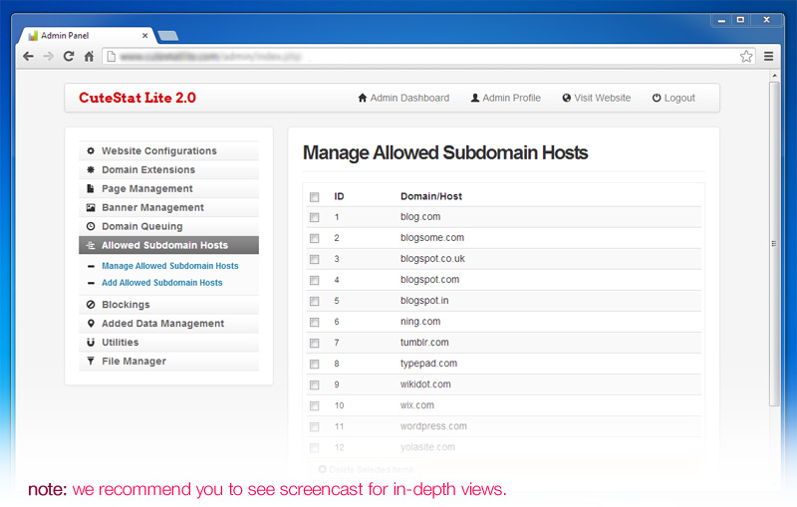Click the map pin icon of Added Data Management
The image size is (797, 507).
coord(91,323)
